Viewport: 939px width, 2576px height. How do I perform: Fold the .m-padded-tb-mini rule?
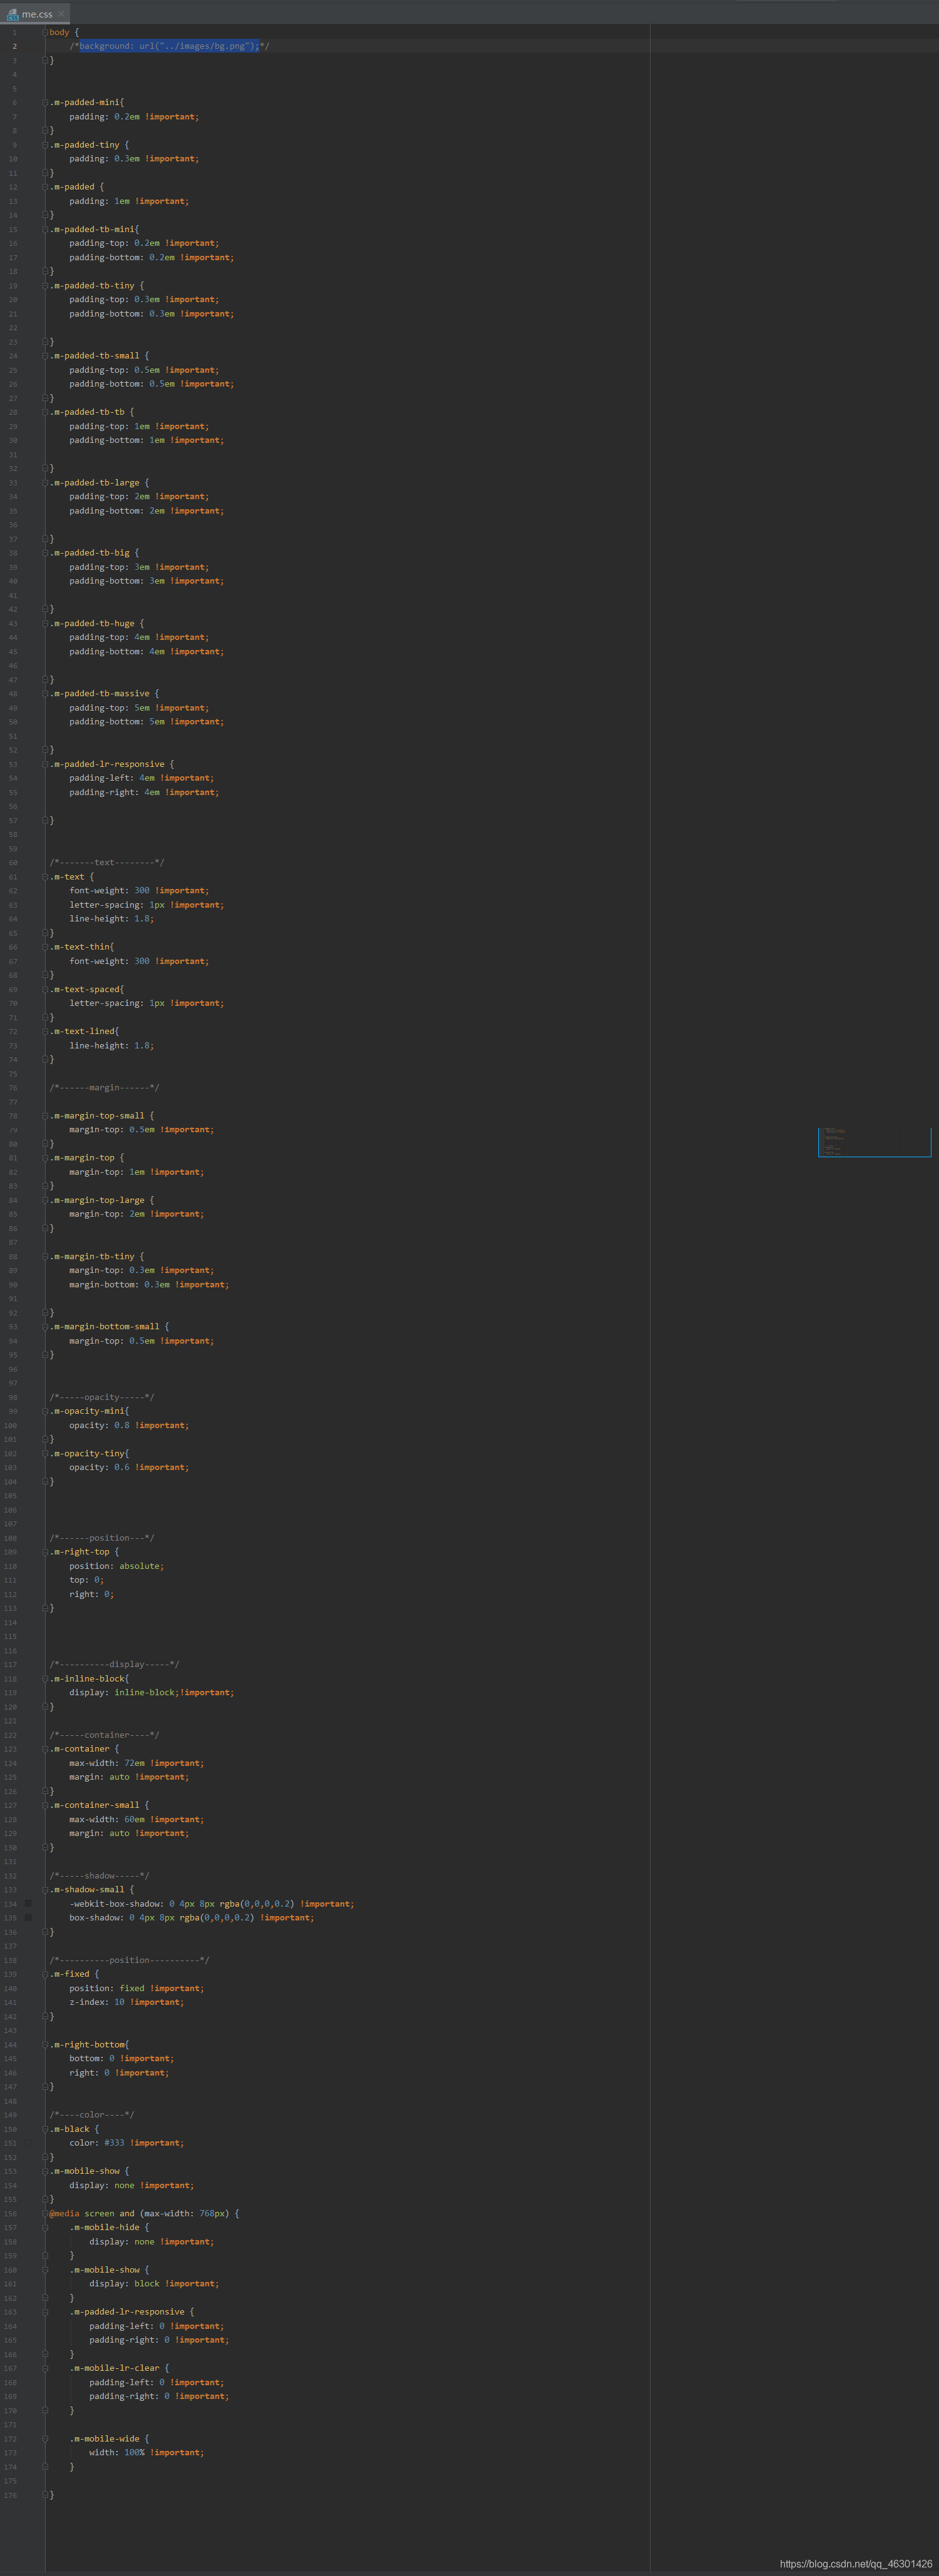click(45, 229)
